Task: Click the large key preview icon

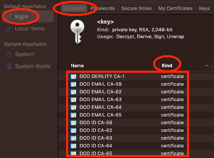Action: point(77,32)
